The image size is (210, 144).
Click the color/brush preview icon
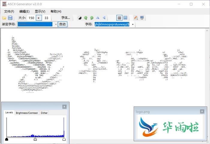pos(136,18)
